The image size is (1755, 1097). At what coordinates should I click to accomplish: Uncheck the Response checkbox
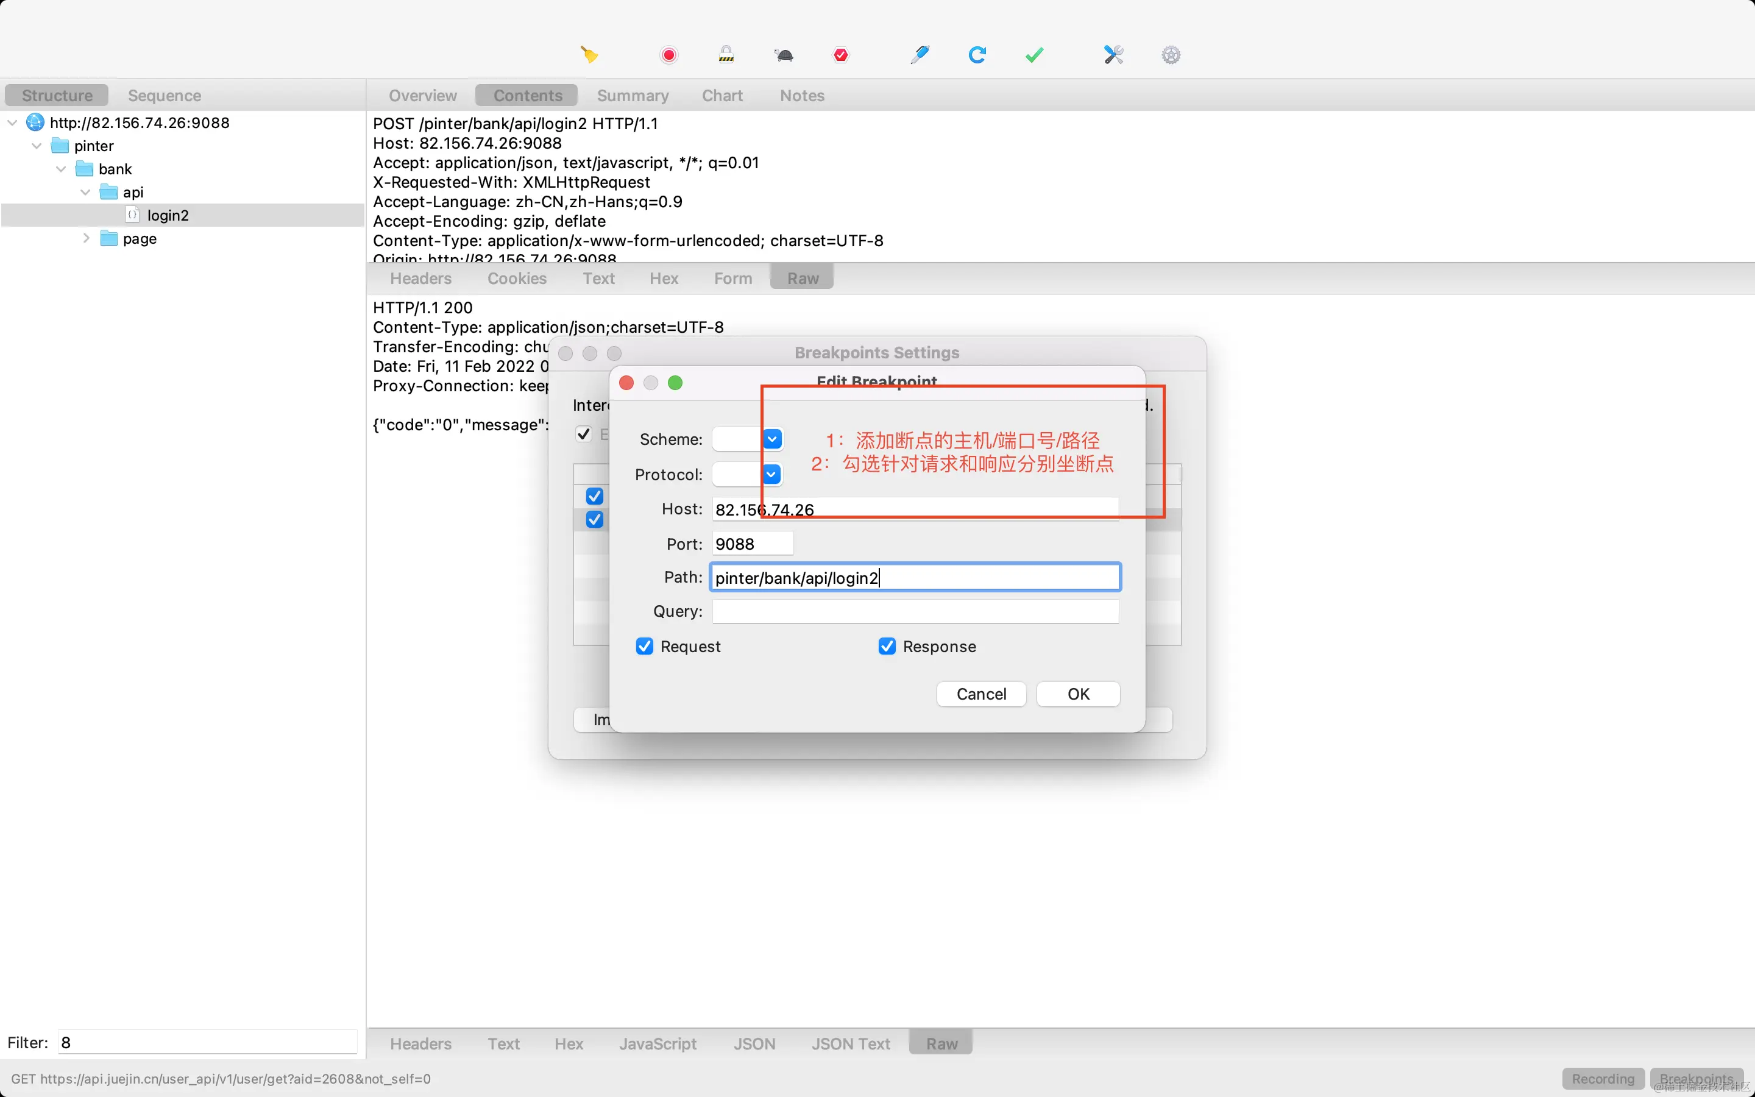tap(886, 646)
